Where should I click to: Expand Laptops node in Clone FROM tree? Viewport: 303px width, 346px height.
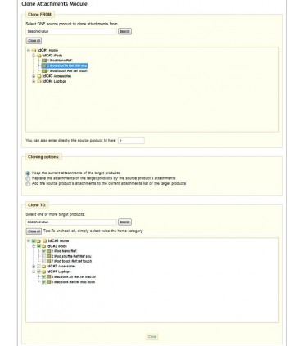34,81
